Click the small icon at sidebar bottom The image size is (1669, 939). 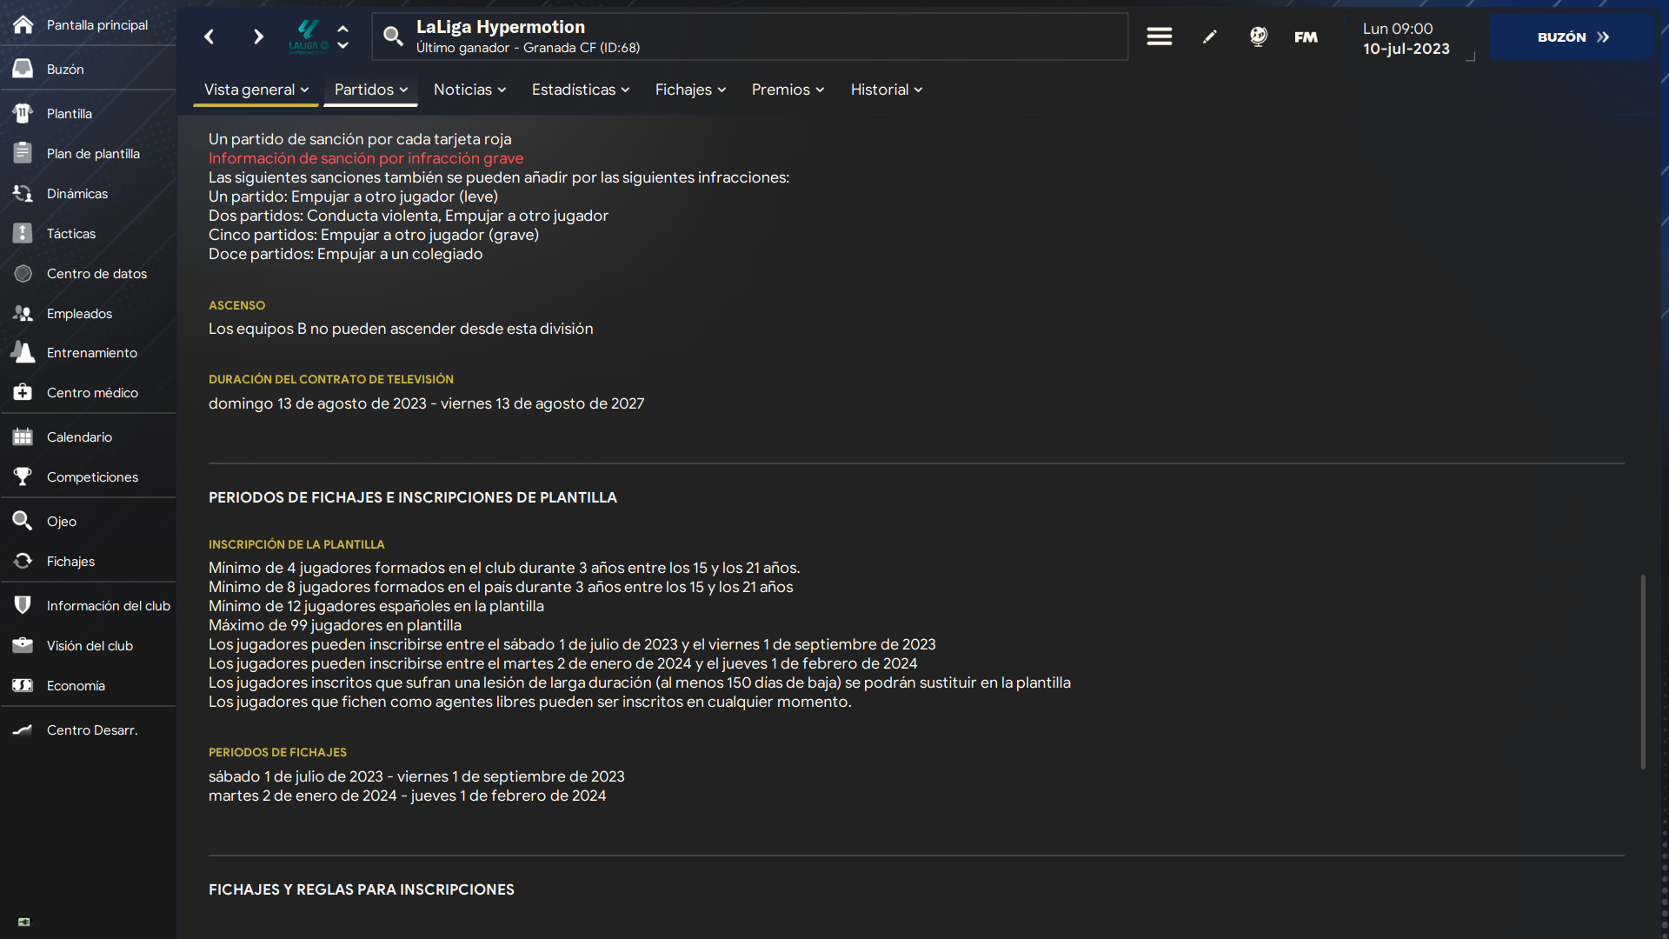click(23, 922)
